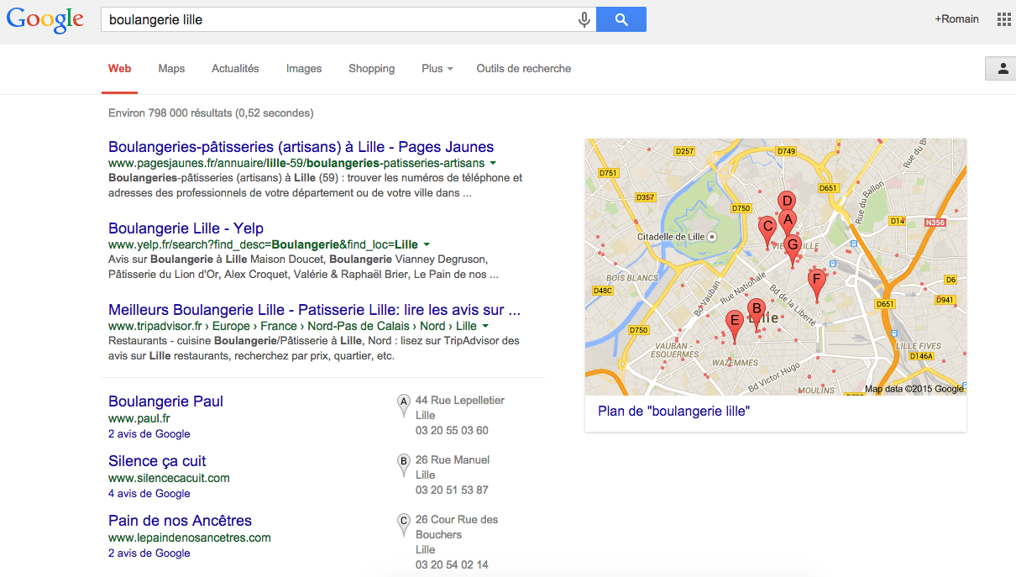View 4 avis de Google reviews
This screenshot has width=1016, height=577.
tap(149, 494)
